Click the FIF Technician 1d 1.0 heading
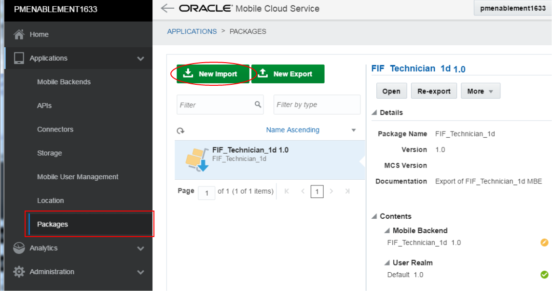 [418, 68]
